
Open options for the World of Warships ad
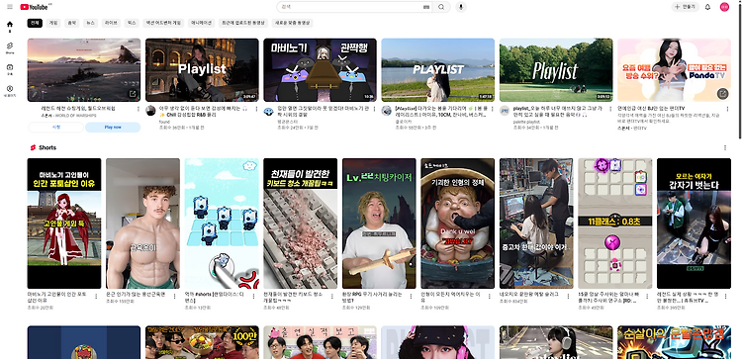click(139, 109)
